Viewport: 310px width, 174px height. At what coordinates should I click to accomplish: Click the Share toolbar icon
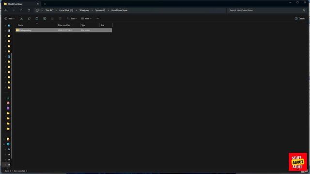coord(52,18)
